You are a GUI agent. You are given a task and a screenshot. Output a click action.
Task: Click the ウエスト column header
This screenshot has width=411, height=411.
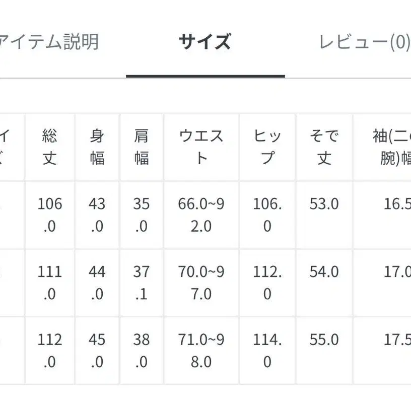[x=201, y=147]
